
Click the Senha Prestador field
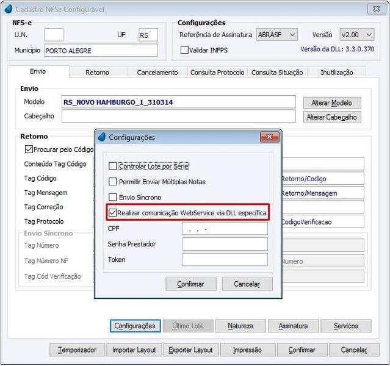point(225,244)
